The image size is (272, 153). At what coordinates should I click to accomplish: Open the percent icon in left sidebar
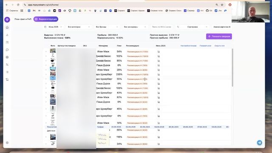7,65
